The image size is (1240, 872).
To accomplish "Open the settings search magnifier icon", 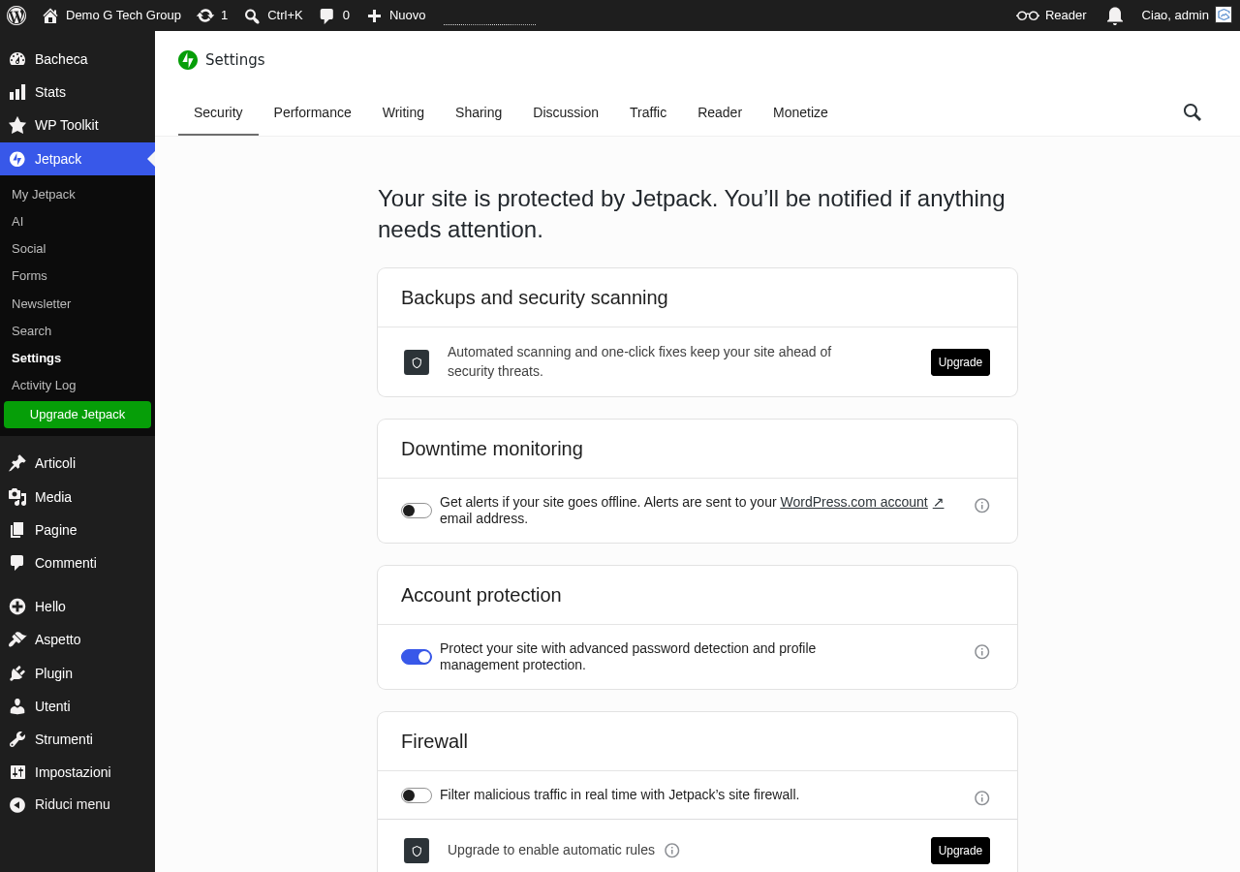I will point(1193,112).
